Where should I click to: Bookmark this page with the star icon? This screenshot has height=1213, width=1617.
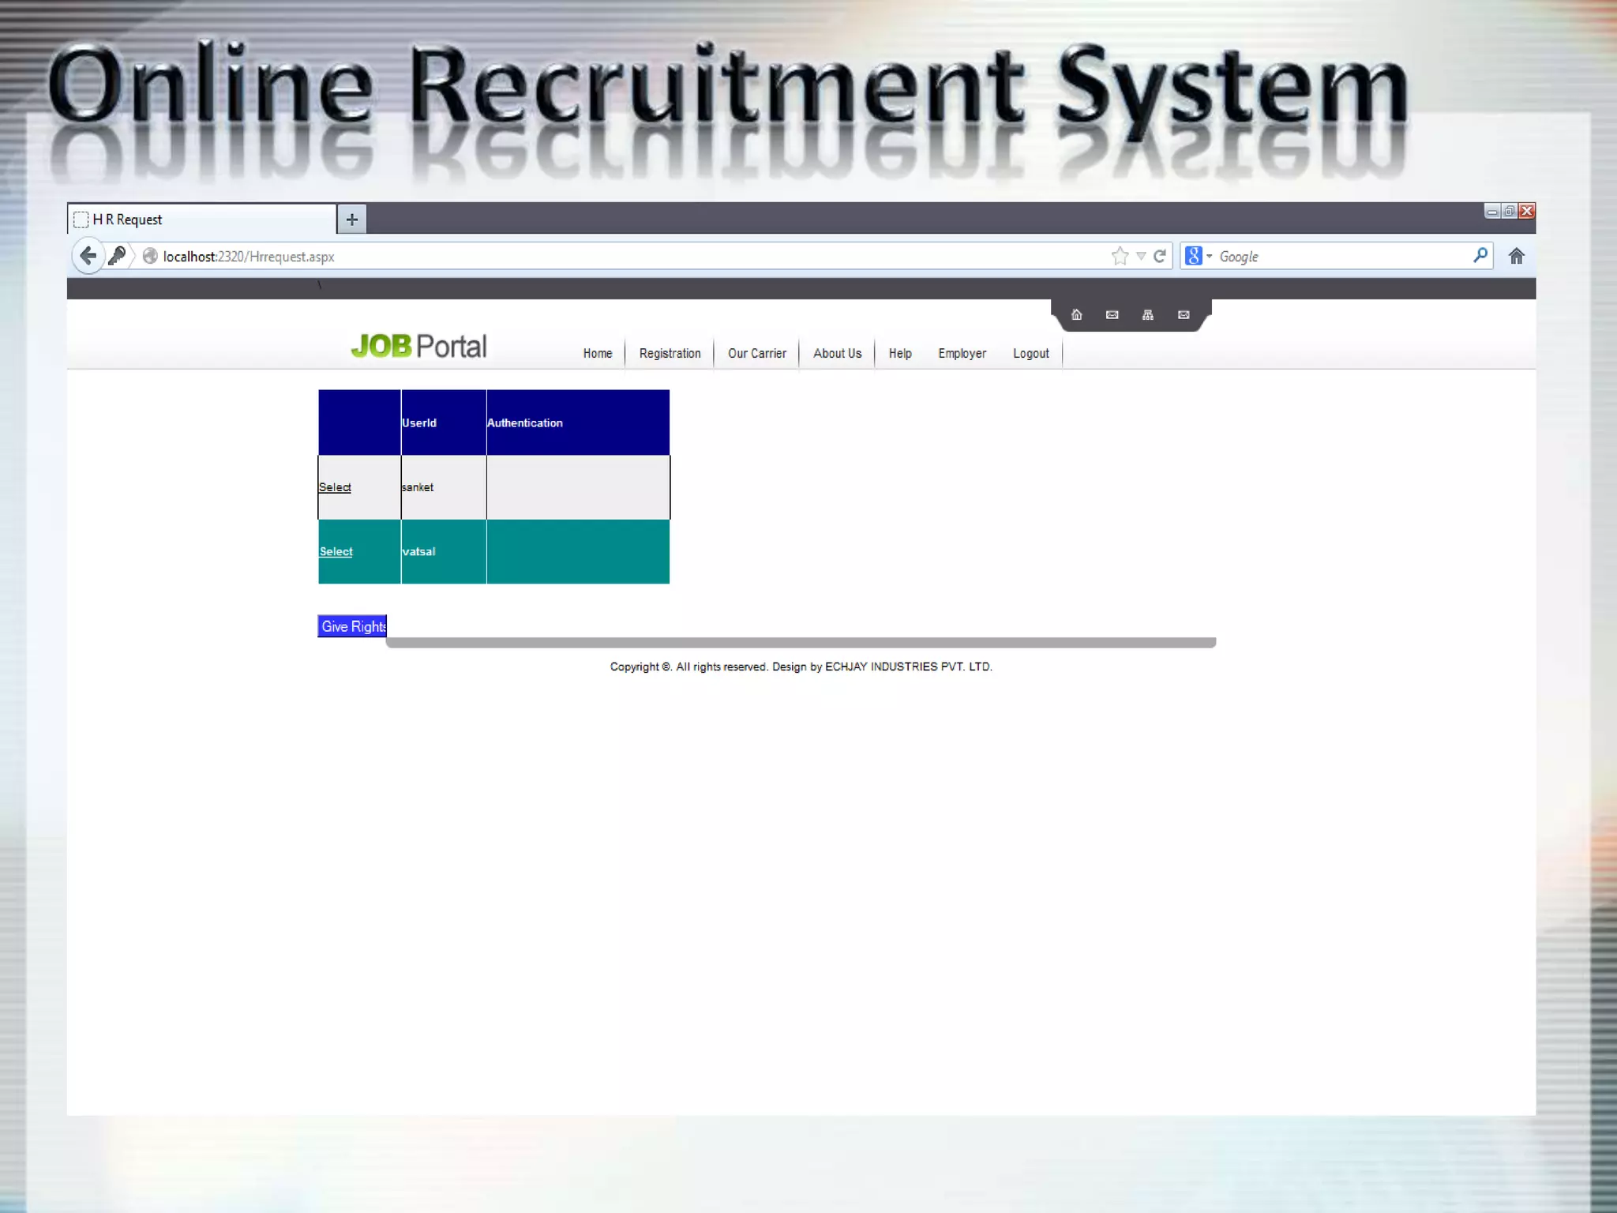tap(1120, 256)
